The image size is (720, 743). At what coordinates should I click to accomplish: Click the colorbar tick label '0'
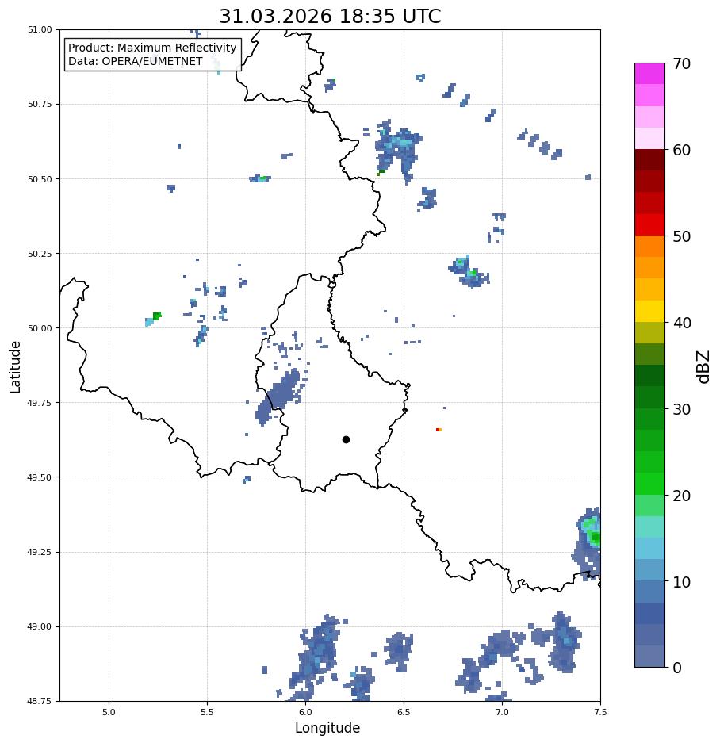[677, 668]
